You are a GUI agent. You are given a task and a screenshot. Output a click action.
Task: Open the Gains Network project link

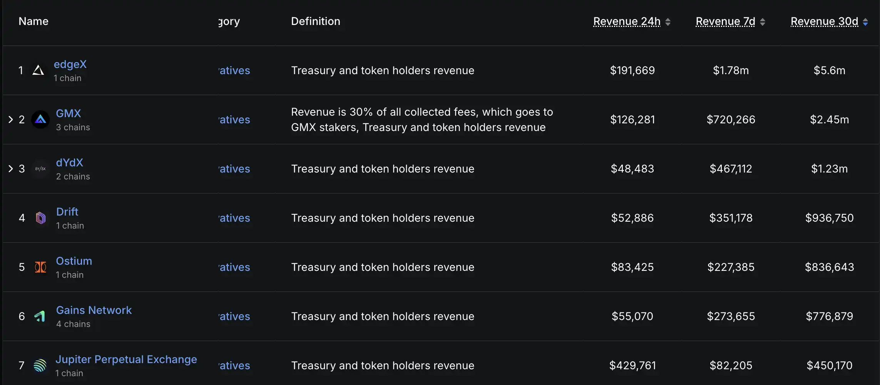click(94, 310)
